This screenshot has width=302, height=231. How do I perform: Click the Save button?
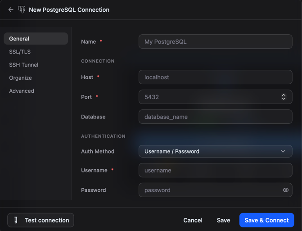point(223,220)
